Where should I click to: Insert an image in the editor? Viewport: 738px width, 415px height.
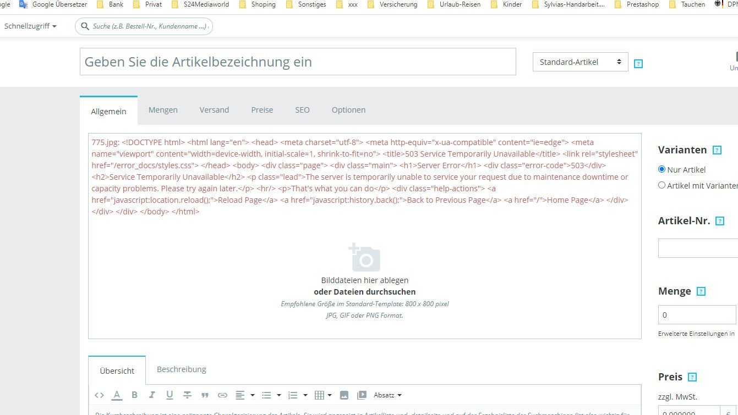[344, 395]
